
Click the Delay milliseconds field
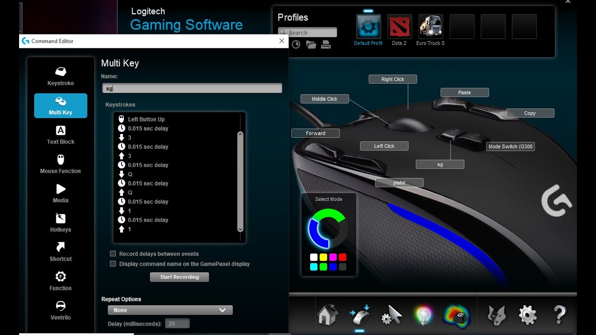pyautogui.click(x=177, y=323)
